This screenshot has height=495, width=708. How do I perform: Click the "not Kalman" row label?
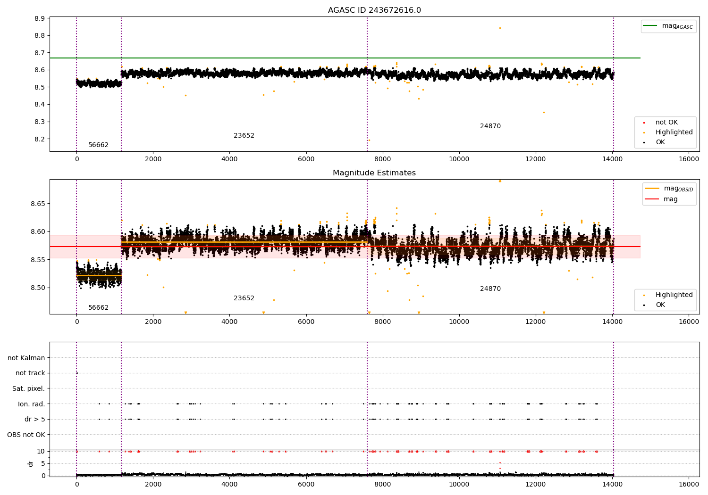tap(26, 358)
